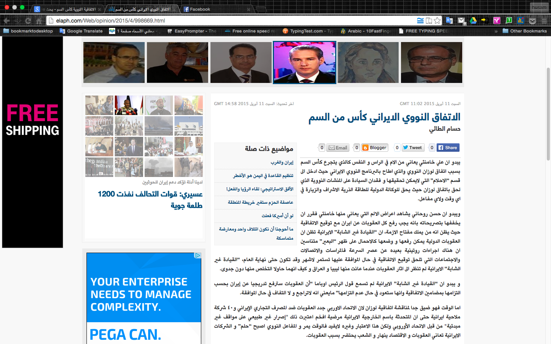Switch to the Facebook tab
The height and width of the screenshot is (344, 551).
[x=216, y=9]
